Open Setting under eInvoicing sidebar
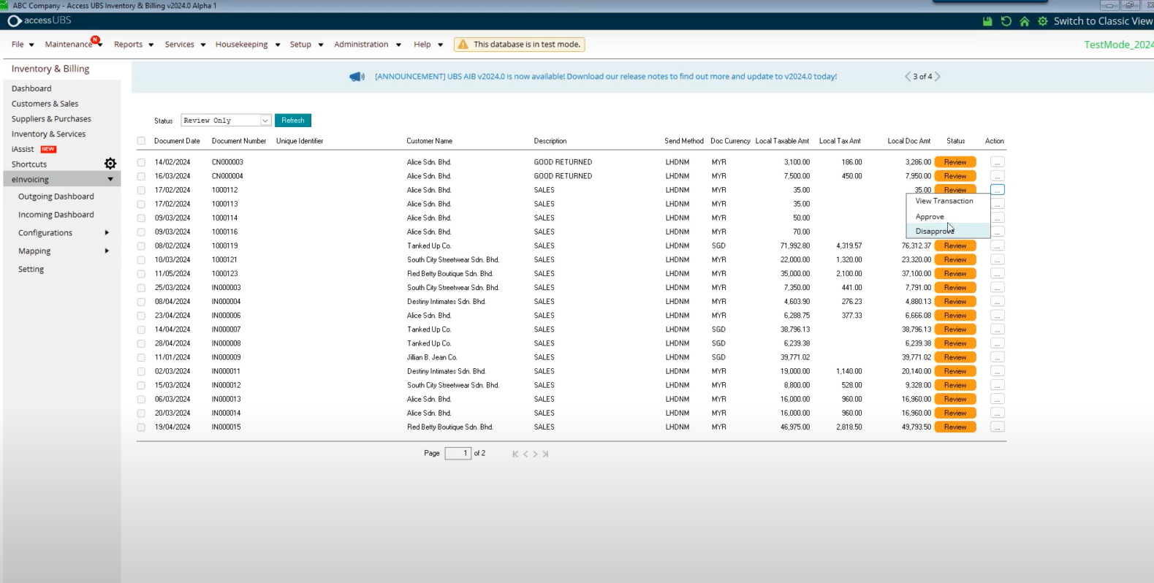This screenshot has width=1154, height=583. pyautogui.click(x=31, y=270)
